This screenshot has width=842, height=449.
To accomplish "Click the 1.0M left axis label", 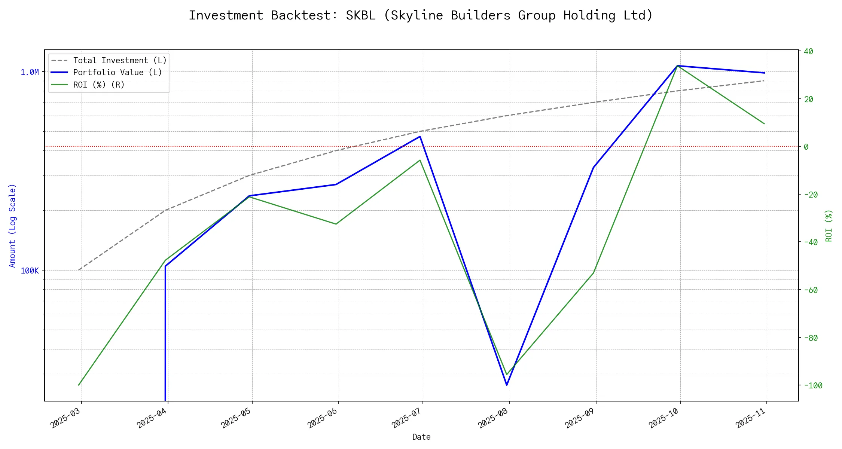I will (x=30, y=72).
